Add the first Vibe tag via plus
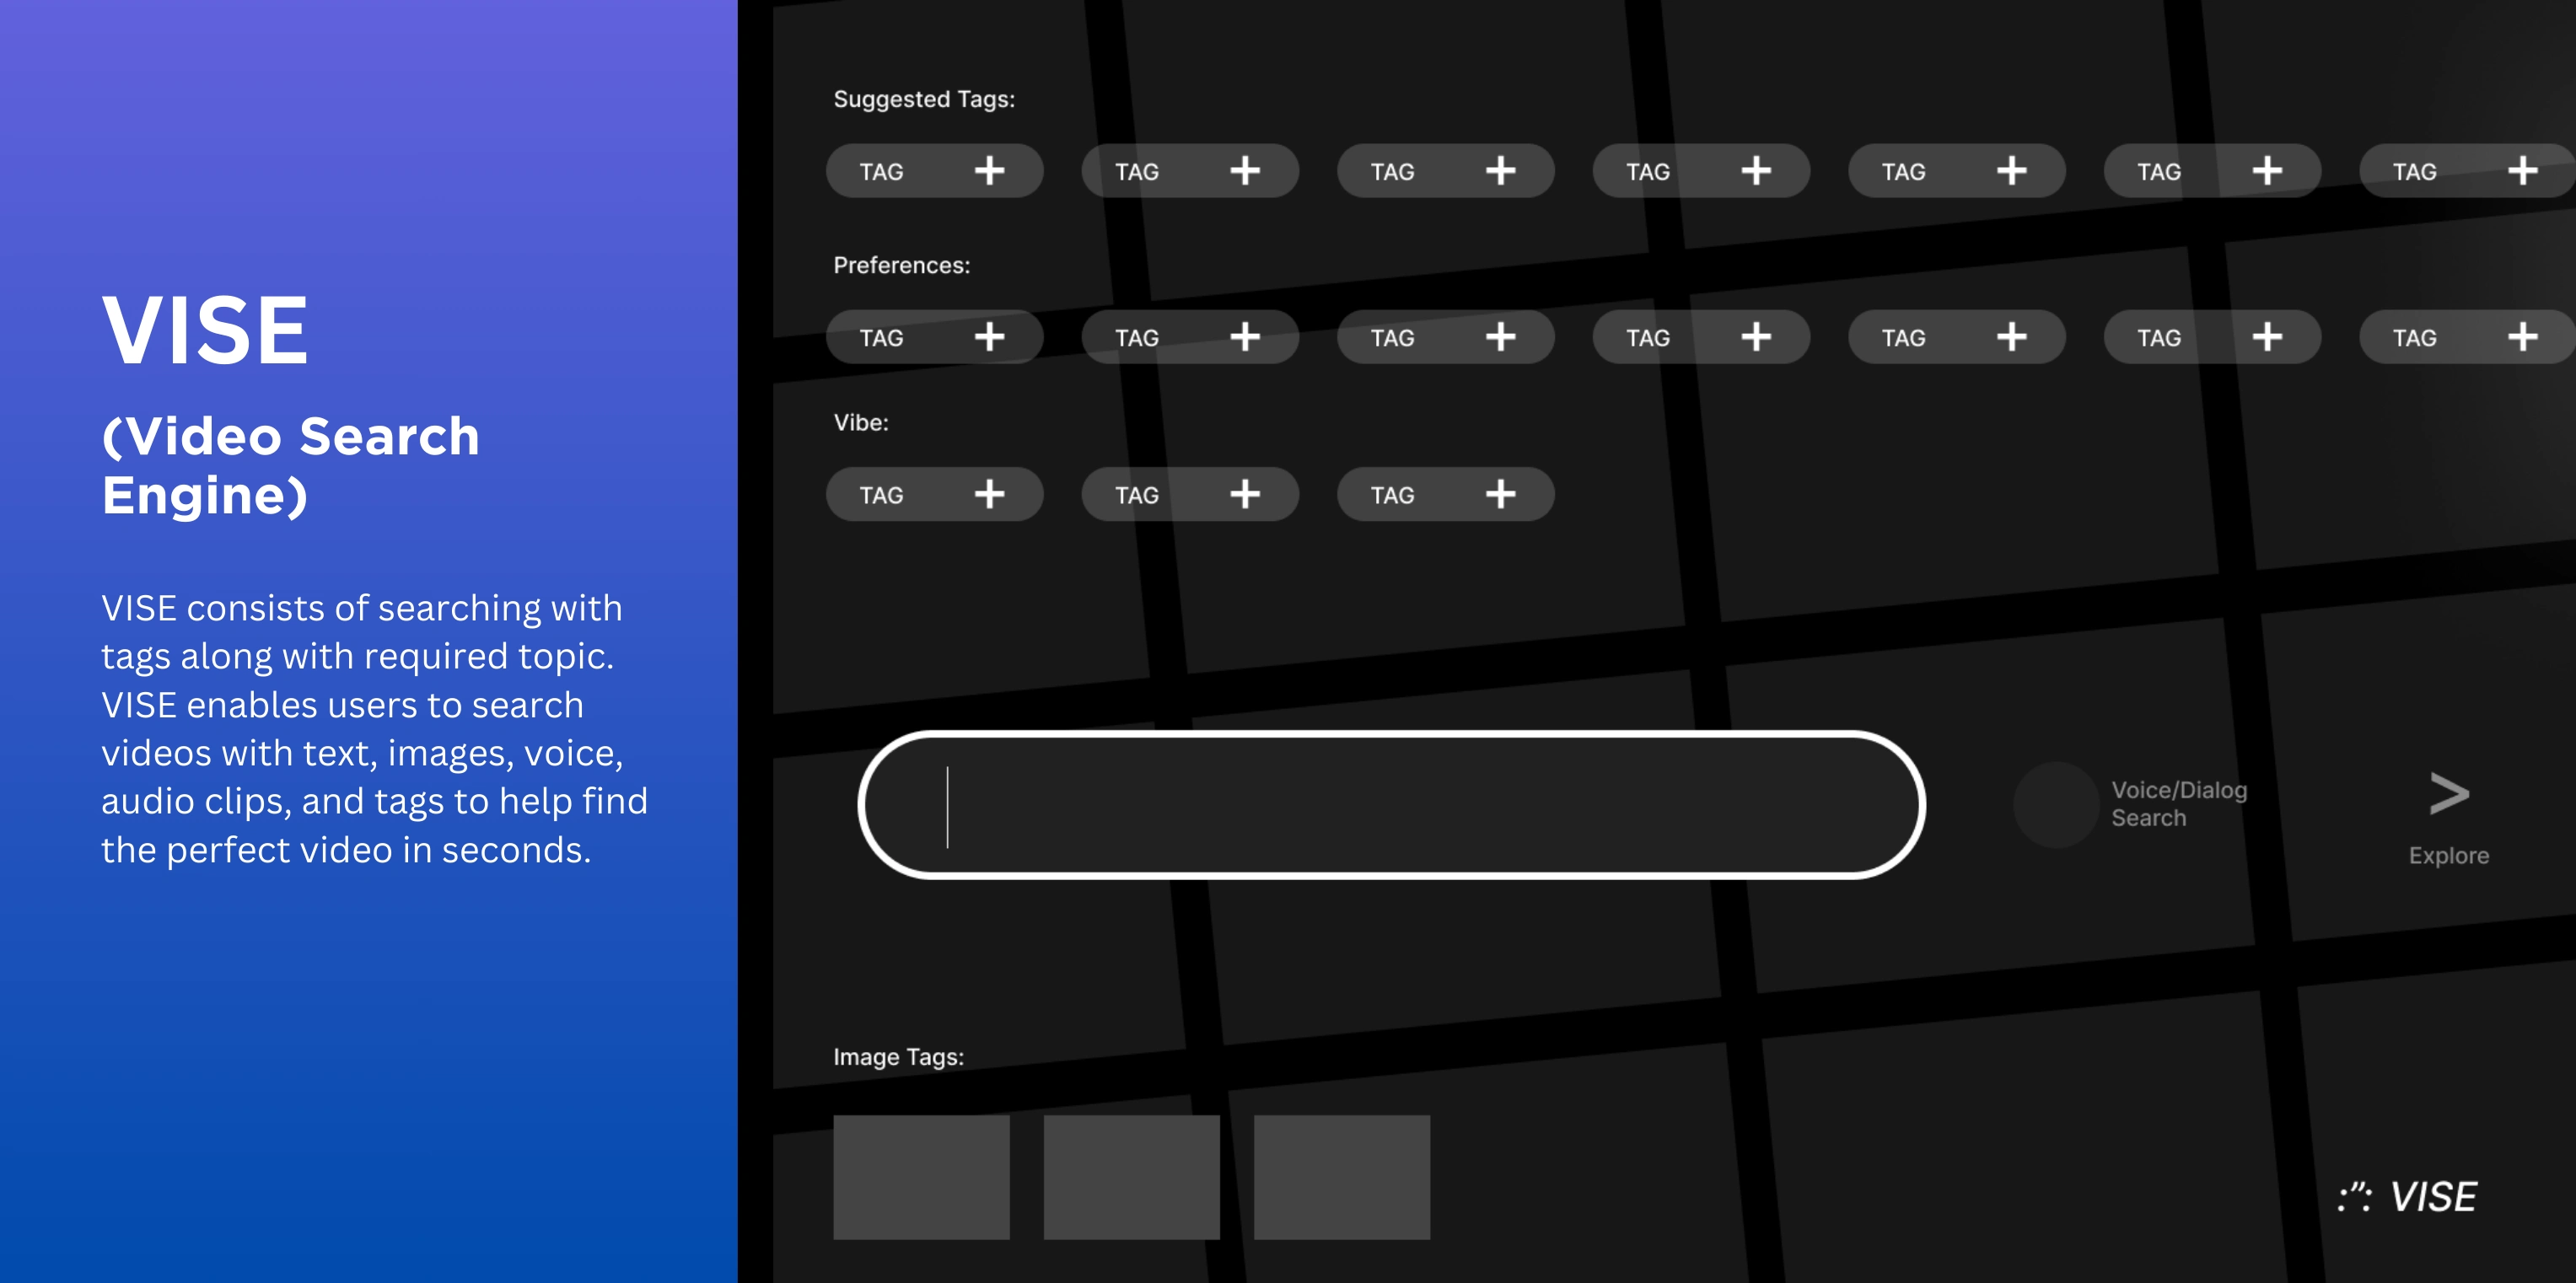Viewport: 2576px width, 1283px height. click(989, 494)
